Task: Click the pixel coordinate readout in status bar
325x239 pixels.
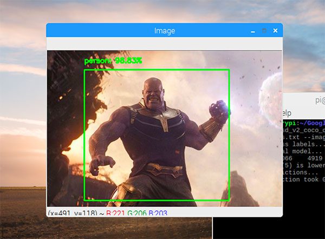Action: pyautogui.click(x=73, y=213)
